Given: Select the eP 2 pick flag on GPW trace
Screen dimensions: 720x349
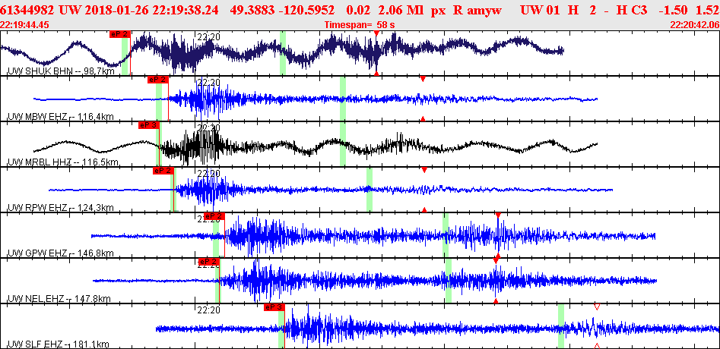Looking at the screenshot, I should pos(214,216).
